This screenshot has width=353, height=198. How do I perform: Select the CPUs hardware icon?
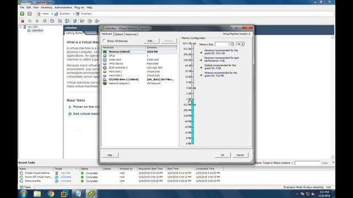[105, 56]
